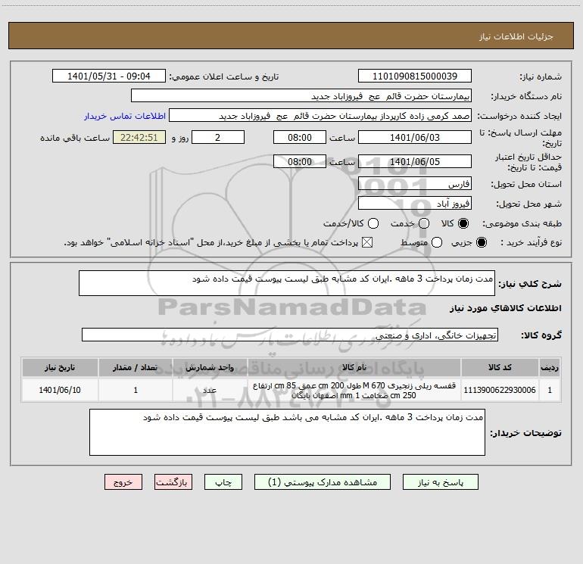Click the price validity time 08:00 field

(x=300, y=161)
